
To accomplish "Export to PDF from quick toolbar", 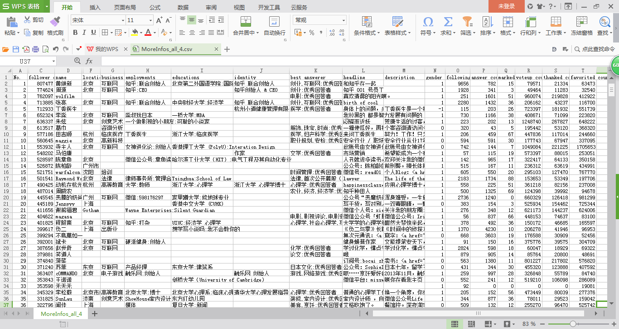I will coord(26,49).
